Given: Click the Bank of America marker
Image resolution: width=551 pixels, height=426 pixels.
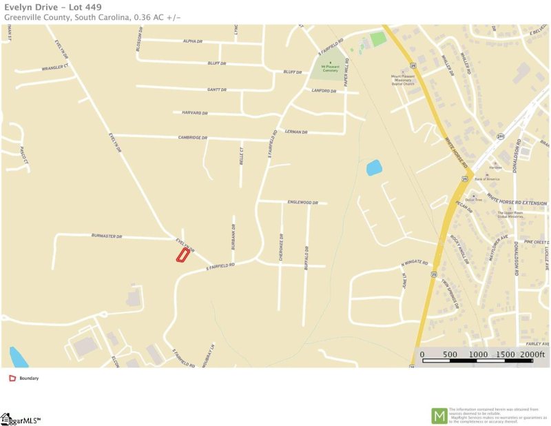Looking at the screenshot, I should coord(487,175).
